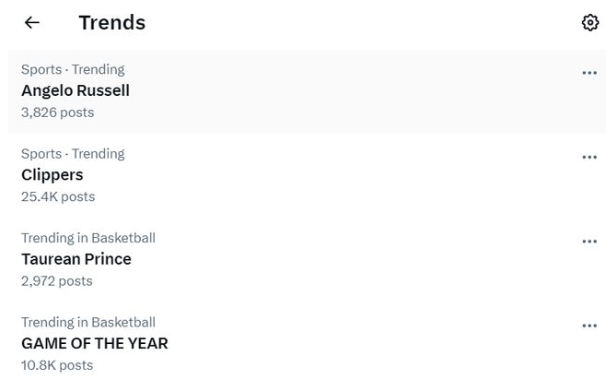Open the GAME OF THE YEAR trend

pos(95,344)
